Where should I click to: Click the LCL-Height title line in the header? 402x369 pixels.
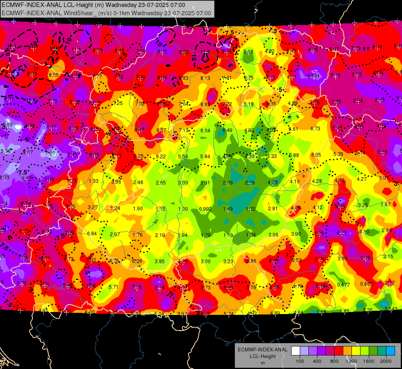[93, 5]
